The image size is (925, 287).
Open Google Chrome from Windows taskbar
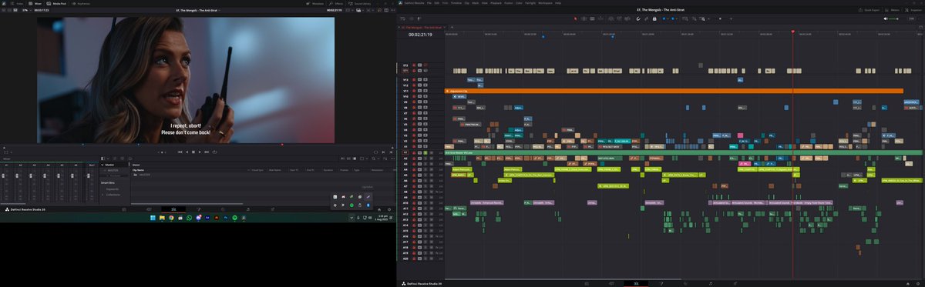[x=171, y=218]
